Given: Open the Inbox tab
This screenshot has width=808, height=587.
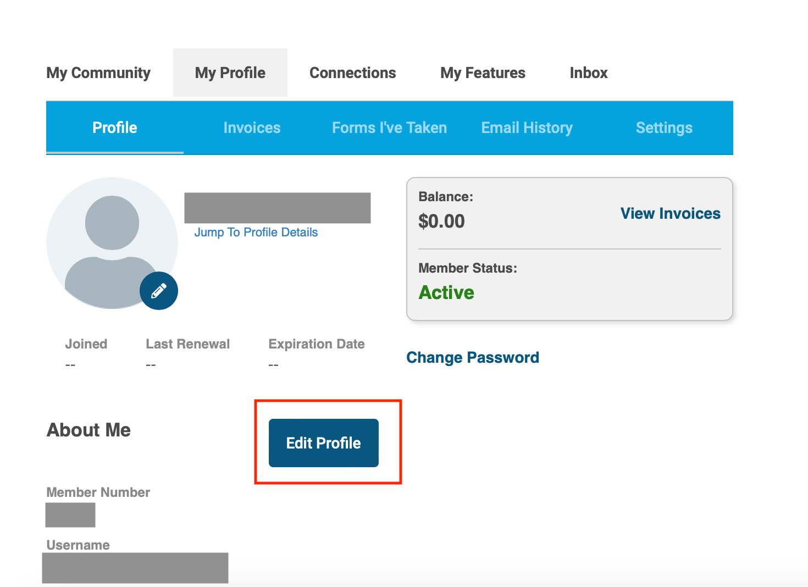Looking at the screenshot, I should pos(589,73).
